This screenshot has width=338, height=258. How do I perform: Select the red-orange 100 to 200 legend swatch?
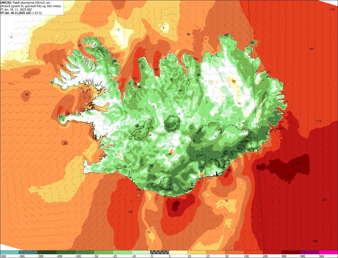click(x=253, y=252)
